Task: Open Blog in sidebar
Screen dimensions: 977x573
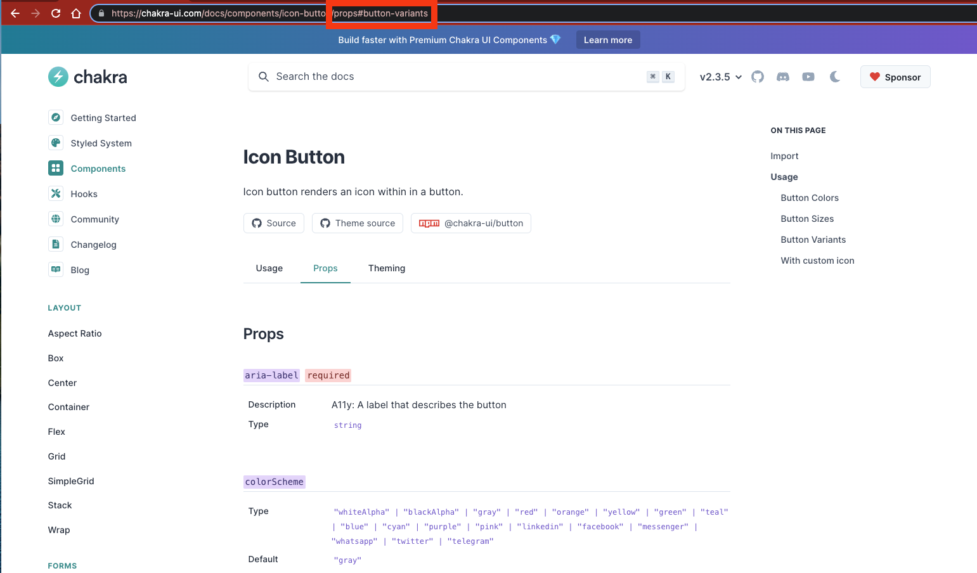Action: [x=80, y=270]
